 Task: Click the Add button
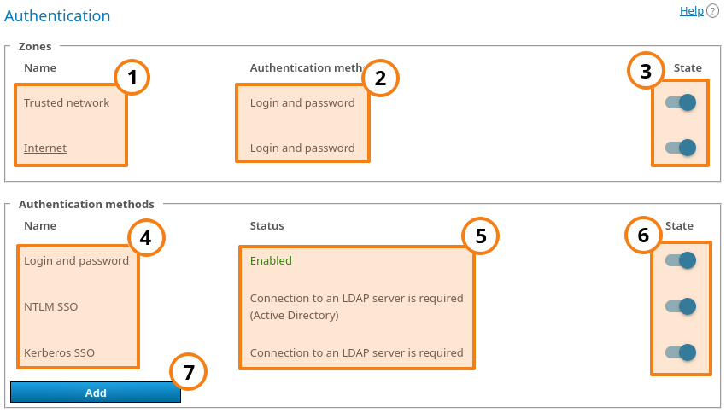(96, 393)
